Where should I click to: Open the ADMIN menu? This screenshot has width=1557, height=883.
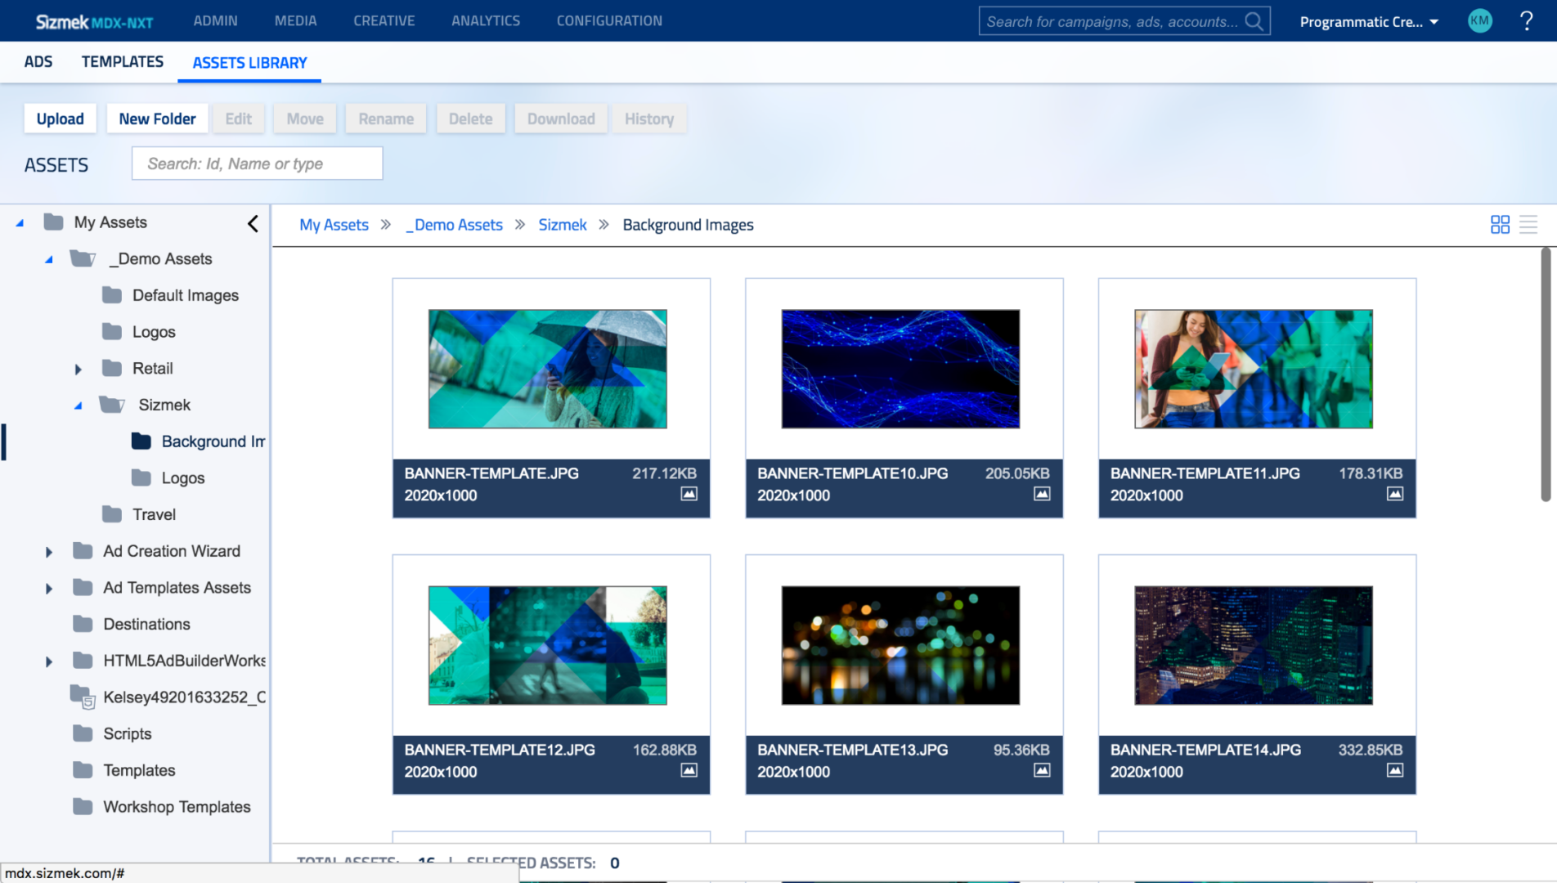(x=215, y=21)
